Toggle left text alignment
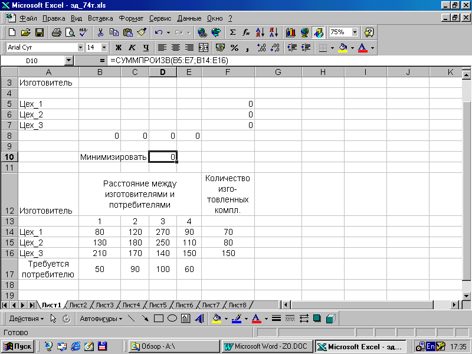The height and width of the screenshot is (354, 472). [x=162, y=48]
